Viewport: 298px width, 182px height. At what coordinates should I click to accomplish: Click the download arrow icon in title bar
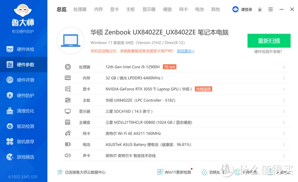pos(260,9)
